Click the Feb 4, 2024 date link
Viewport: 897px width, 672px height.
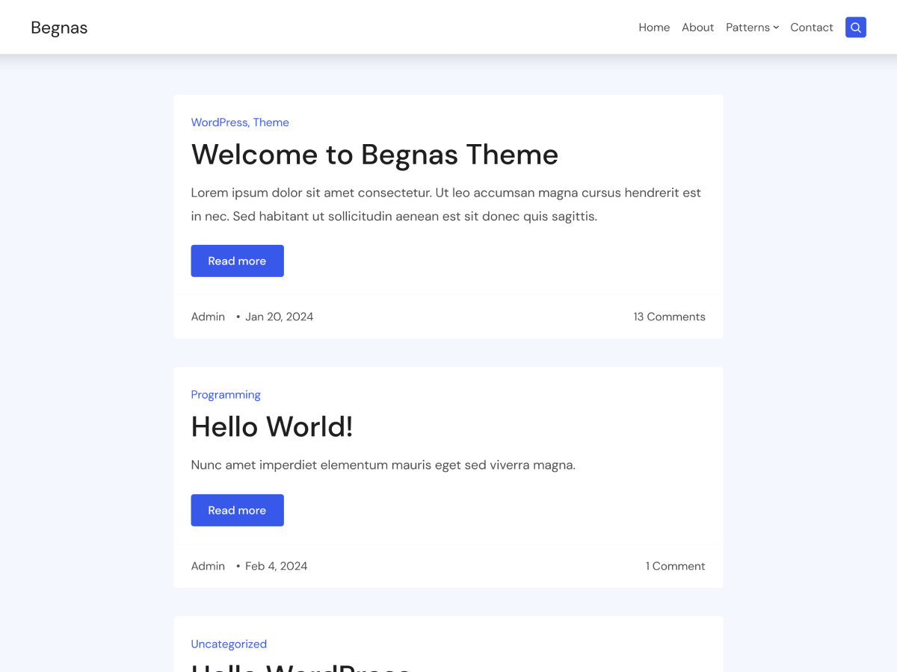[276, 565]
